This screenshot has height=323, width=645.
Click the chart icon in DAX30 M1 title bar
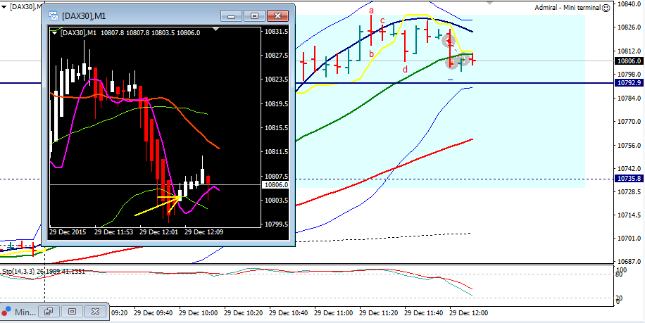point(54,16)
